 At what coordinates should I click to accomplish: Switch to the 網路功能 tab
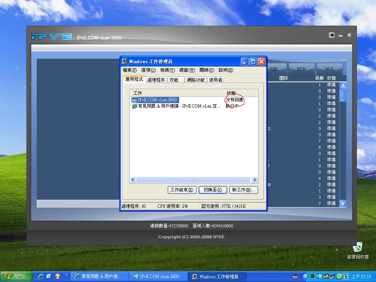[x=196, y=80]
